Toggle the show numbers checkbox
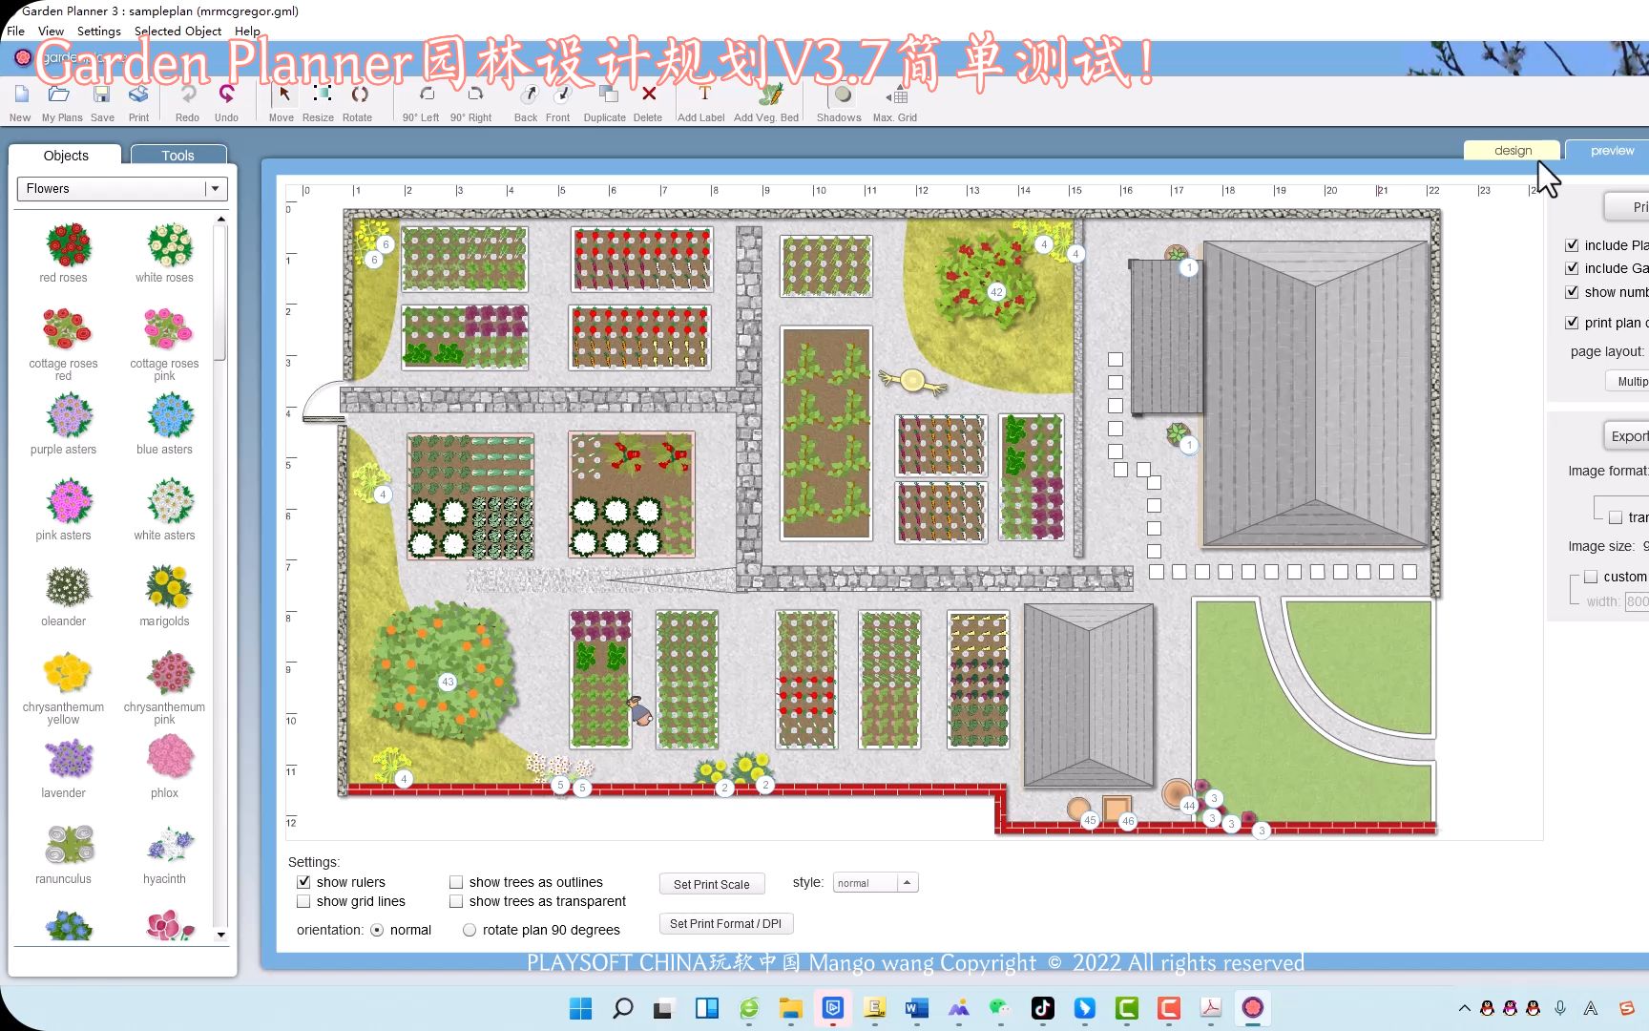The image size is (1649, 1031). tap(1572, 292)
